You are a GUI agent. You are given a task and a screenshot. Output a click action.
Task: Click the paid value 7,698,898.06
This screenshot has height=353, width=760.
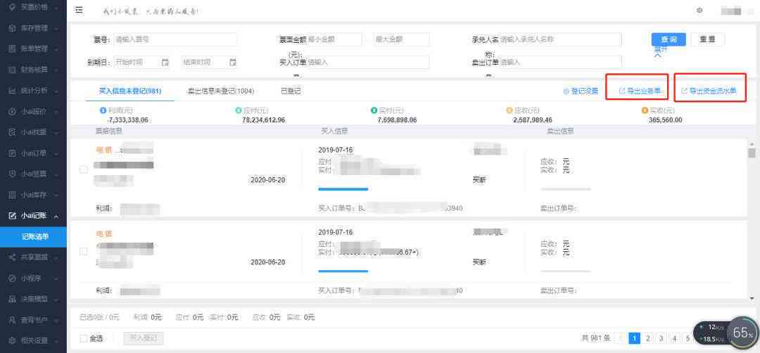tap(397, 120)
